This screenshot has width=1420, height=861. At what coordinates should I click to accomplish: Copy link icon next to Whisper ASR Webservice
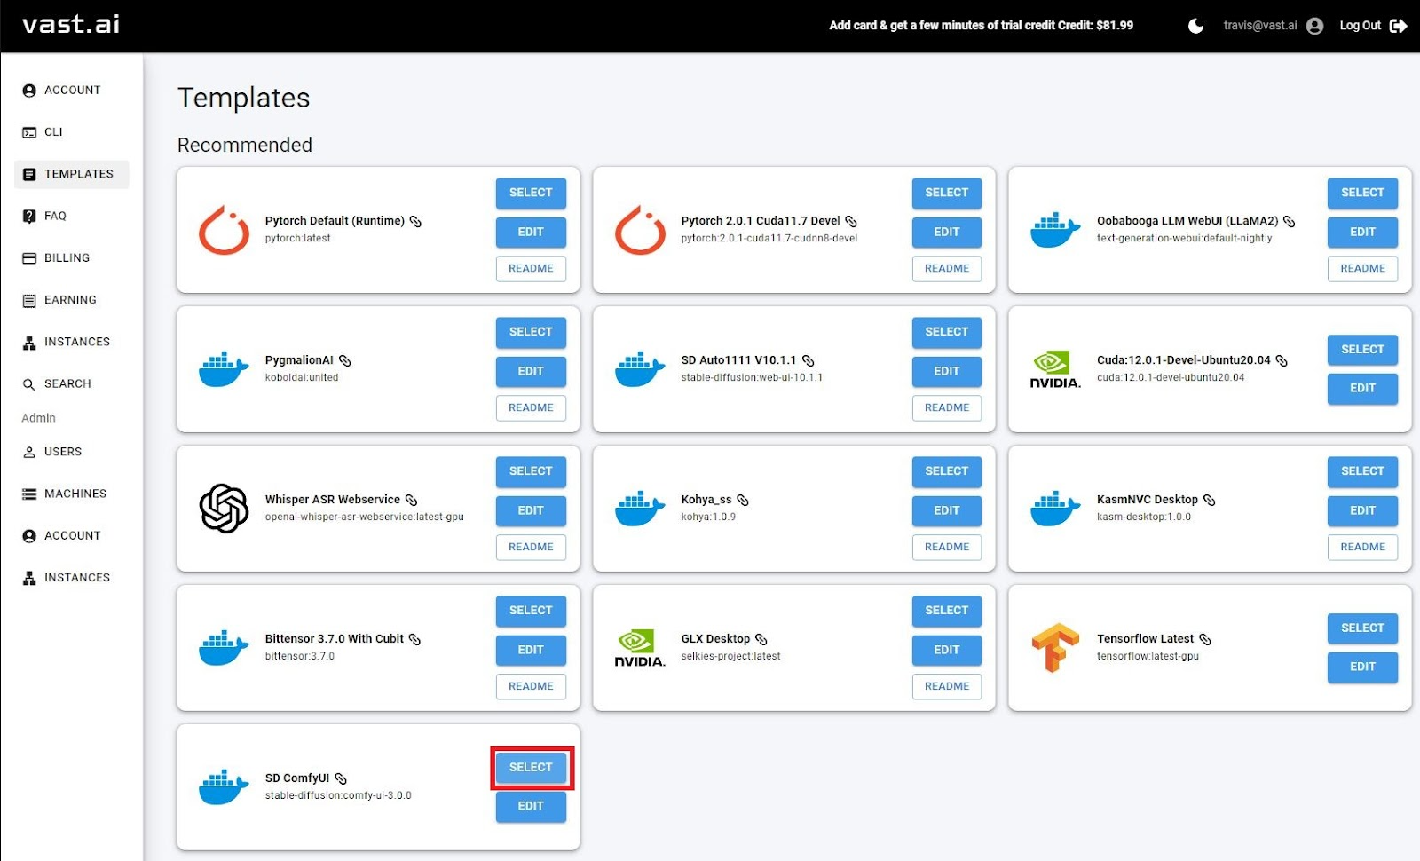[412, 500]
